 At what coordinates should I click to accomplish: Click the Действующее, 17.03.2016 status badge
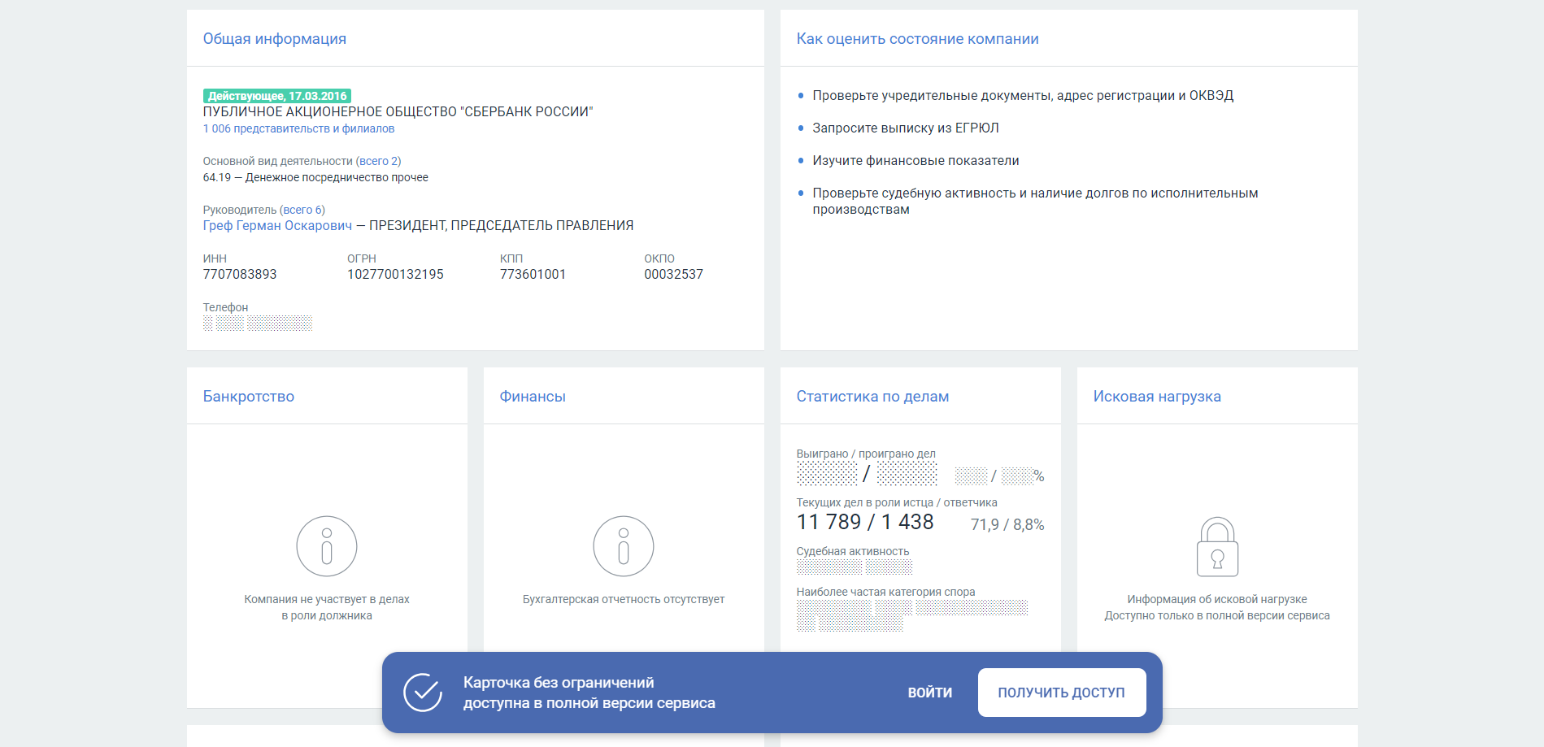tap(277, 96)
